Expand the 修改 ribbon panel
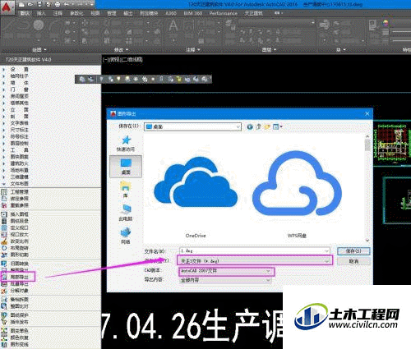 point(121,50)
